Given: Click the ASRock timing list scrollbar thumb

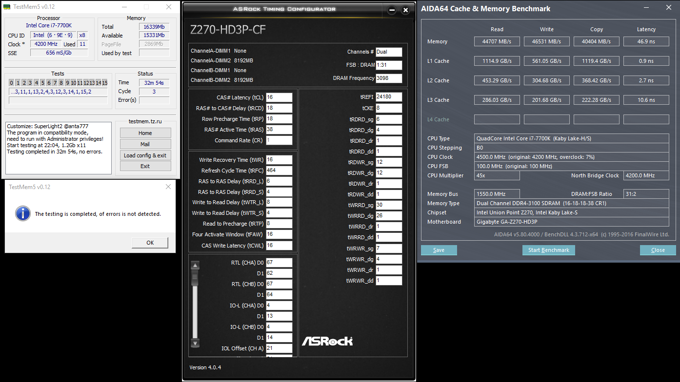Looking at the screenshot, I should click(x=195, y=279).
